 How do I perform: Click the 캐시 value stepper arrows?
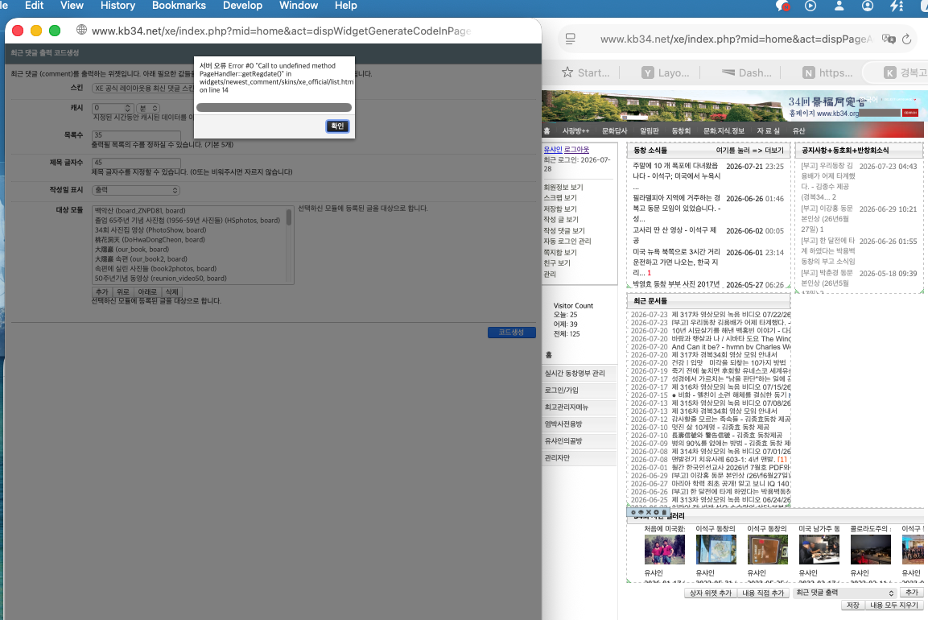127,108
